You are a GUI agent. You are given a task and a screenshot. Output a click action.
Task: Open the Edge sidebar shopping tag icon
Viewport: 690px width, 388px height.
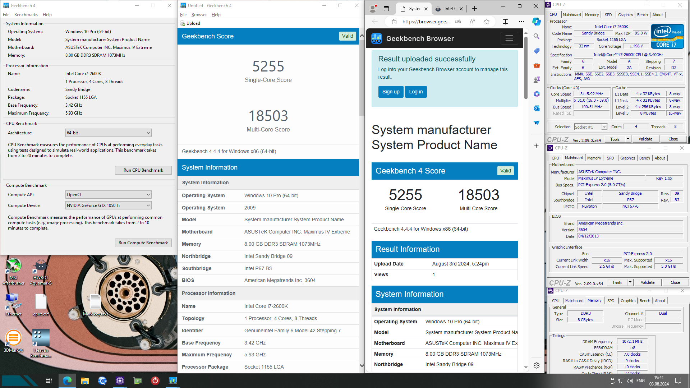click(537, 51)
